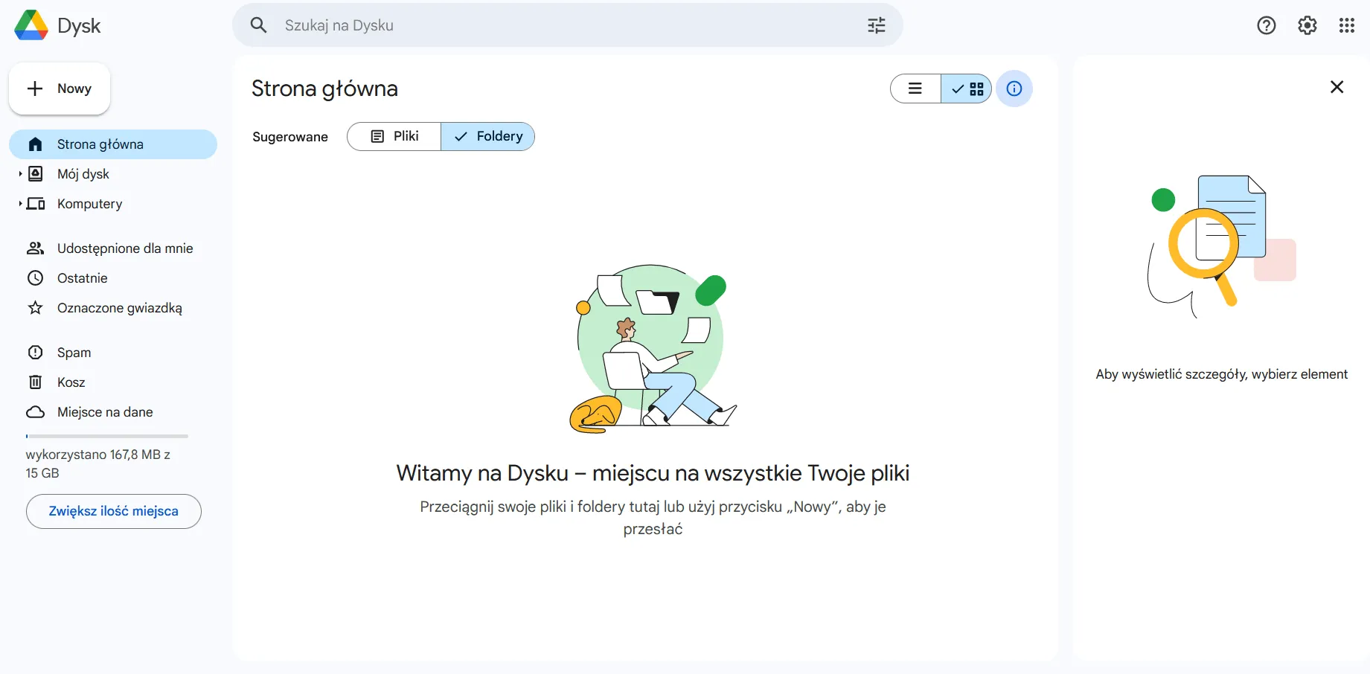Click the search magnifier icon
Viewport: 1370px width, 674px height.
coord(258,25)
